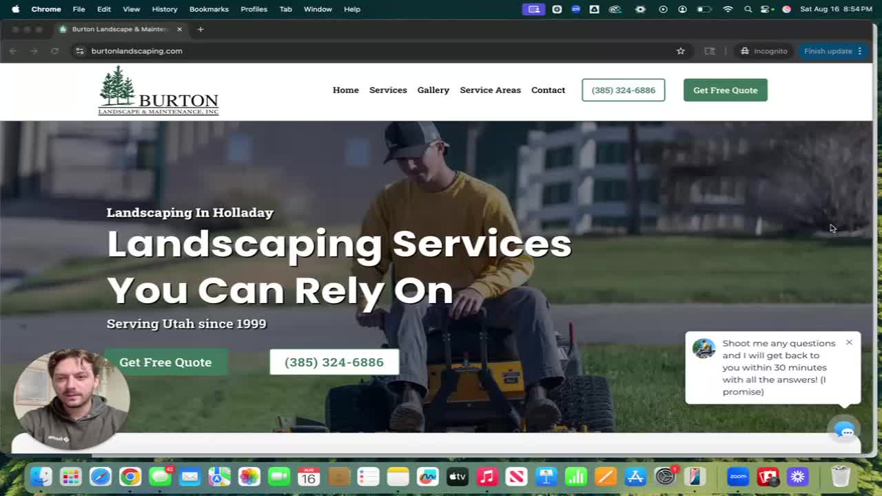Open Numbers from the dock
Viewport: 882px width, 496px height.
(x=575, y=476)
